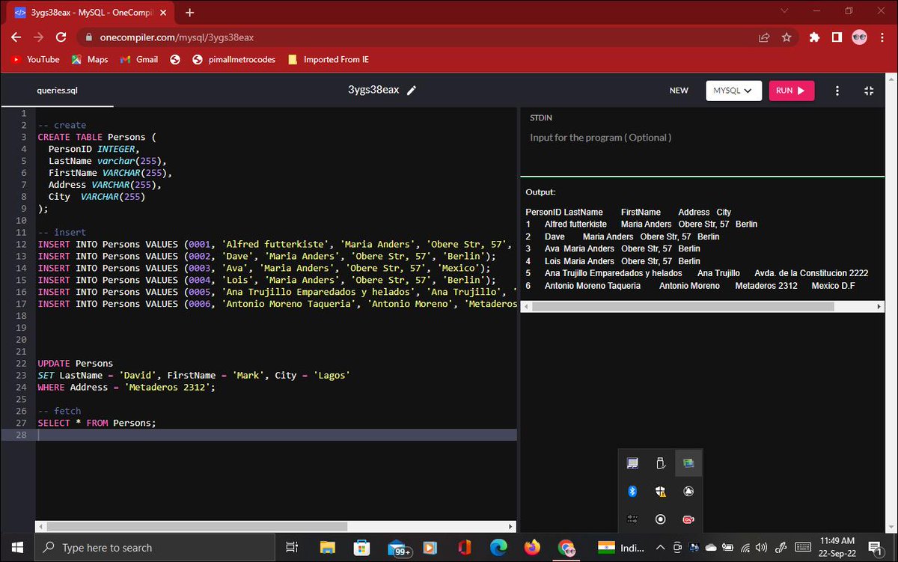Reload the page with refresh icon
The width and height of the screenshot is (898, 562).
(x=61, y=37)
